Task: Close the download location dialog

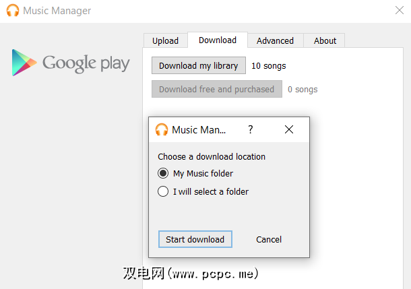Action: [289, 130]
